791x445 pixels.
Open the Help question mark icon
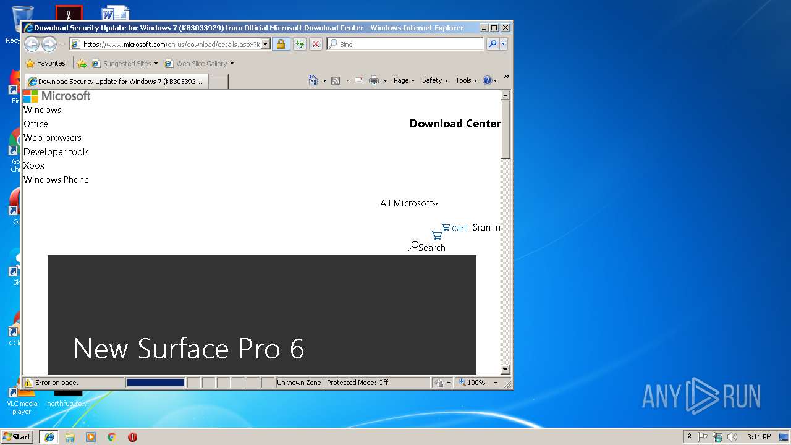(487, 80)
